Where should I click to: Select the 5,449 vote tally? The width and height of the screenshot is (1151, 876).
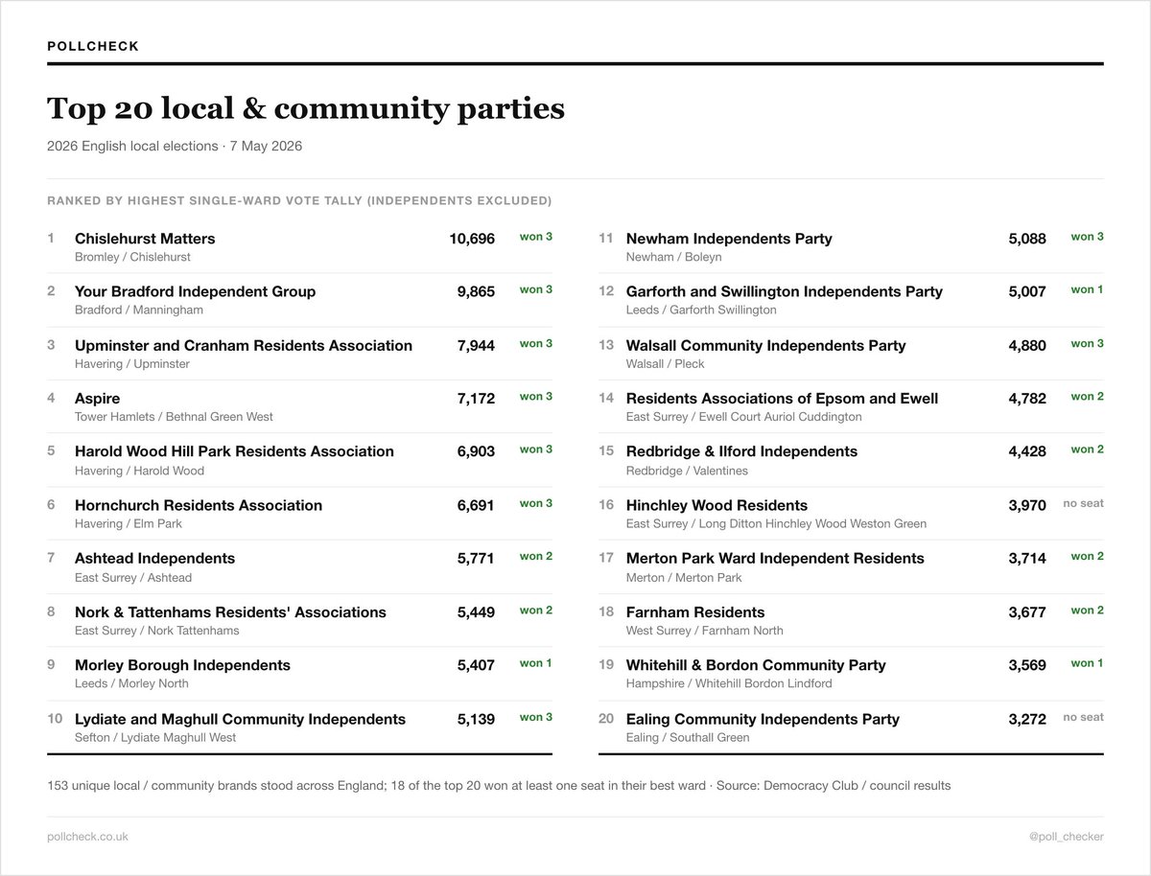pos(476,612)
